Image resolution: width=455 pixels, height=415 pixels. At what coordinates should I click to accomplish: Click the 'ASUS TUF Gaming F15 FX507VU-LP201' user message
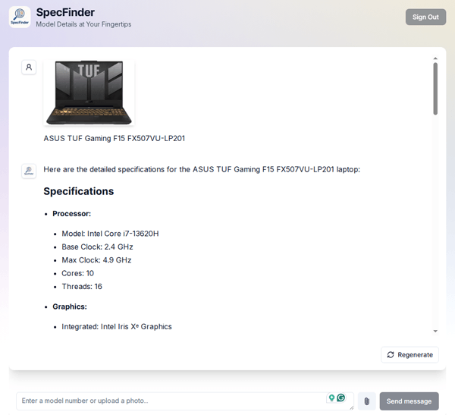tap(114, 138)
